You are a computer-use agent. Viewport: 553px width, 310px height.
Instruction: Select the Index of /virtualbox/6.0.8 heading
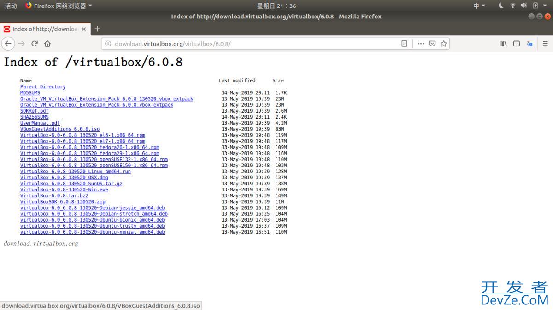tap(93, 62)
